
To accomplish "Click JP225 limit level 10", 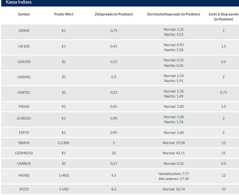I will point(223,189).
